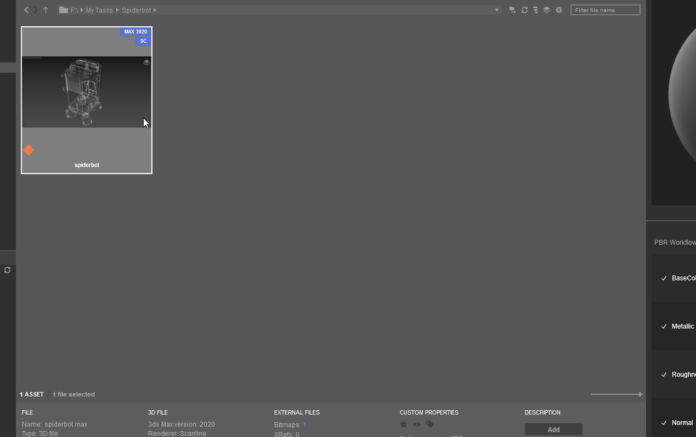Click the spiderbot asset name label

click(87, 165)
